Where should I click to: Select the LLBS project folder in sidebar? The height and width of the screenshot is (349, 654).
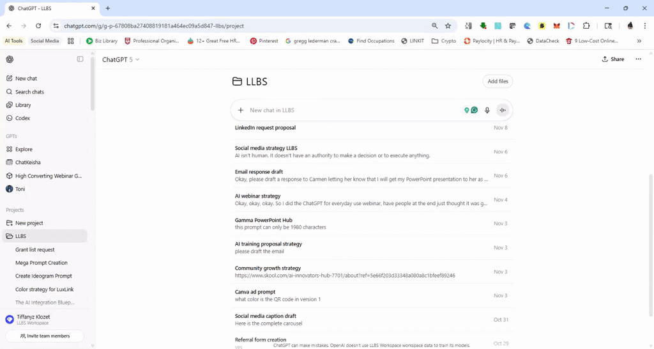coord(44,237)
